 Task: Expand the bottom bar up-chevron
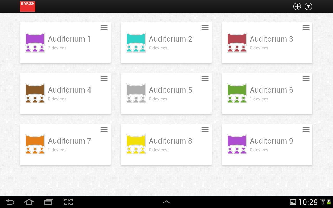pos(166,202)
